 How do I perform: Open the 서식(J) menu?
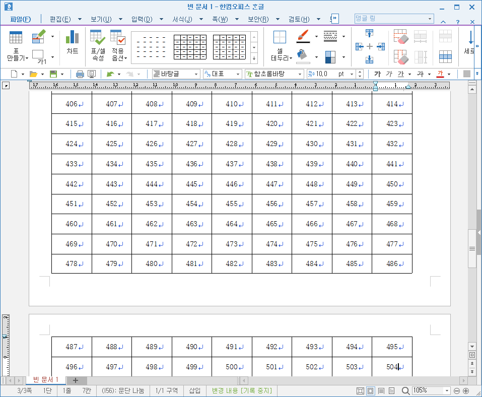(x=182, y=19)
